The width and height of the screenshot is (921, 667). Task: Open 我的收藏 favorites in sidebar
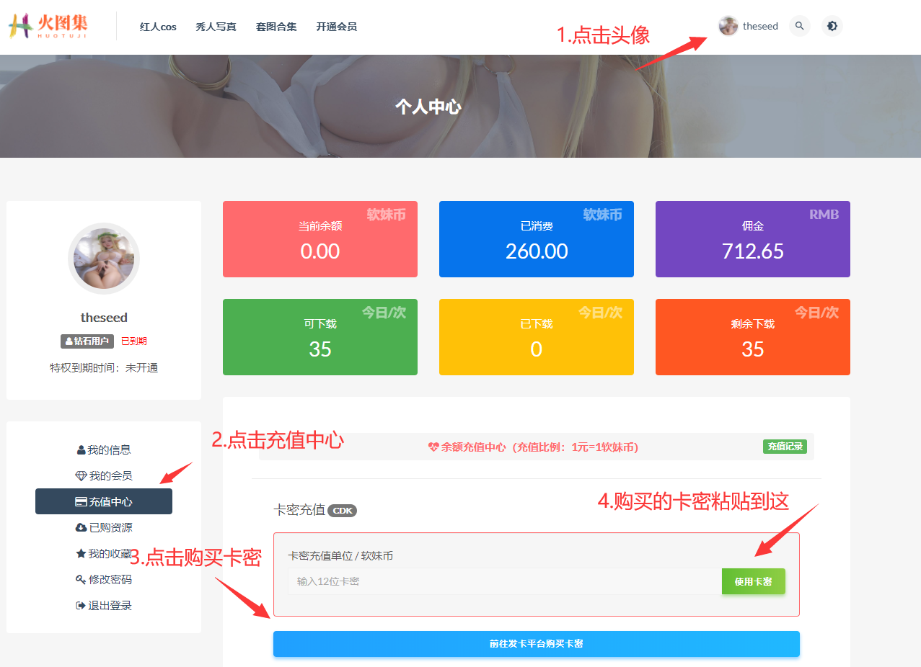point(104,554)
